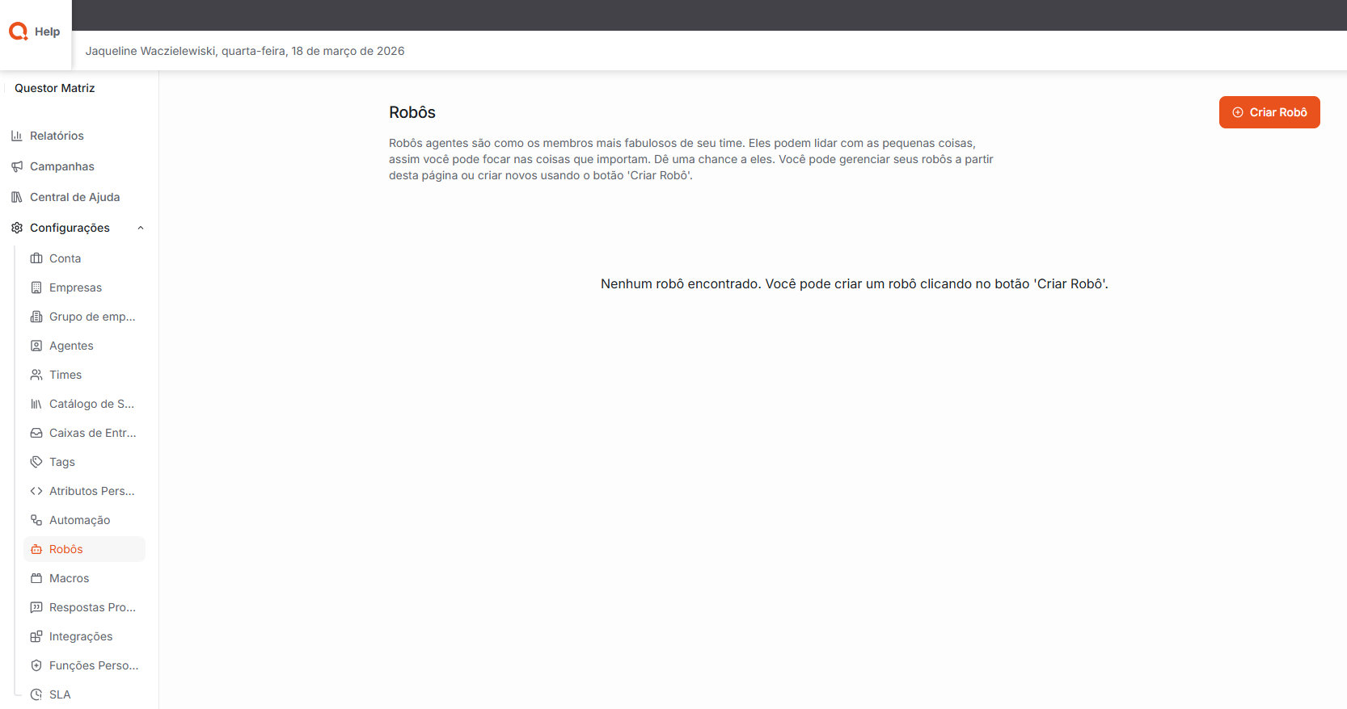Viewport: 1347px width, 709px height.
Task: Click the Questor Help logo icon
Action: (19, 31)
